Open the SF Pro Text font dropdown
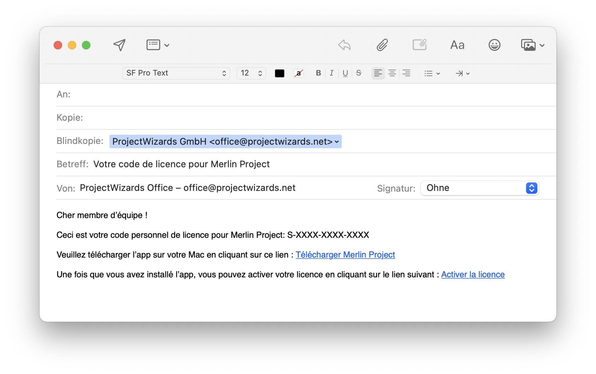 [176, 73]
